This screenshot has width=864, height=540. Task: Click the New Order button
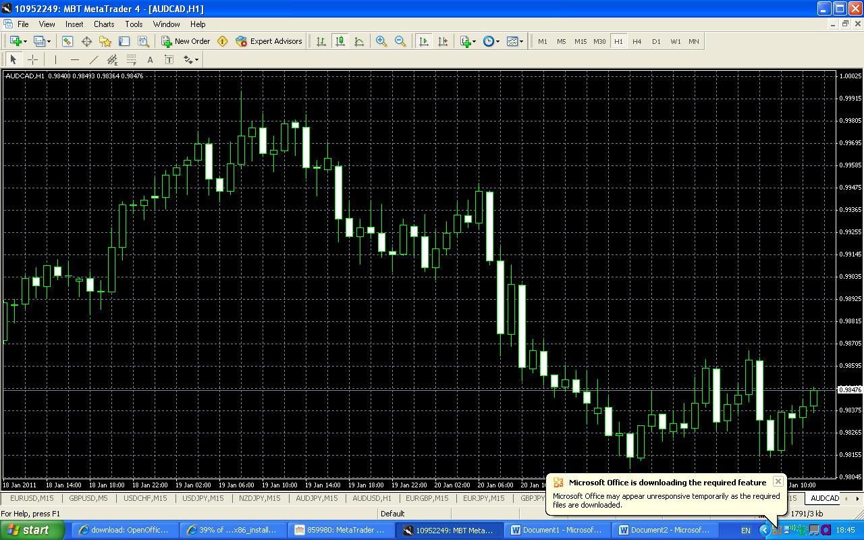186,41
